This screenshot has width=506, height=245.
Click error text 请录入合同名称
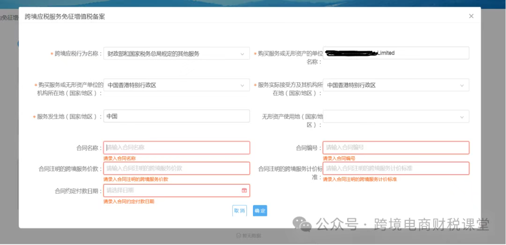(119, 159)
